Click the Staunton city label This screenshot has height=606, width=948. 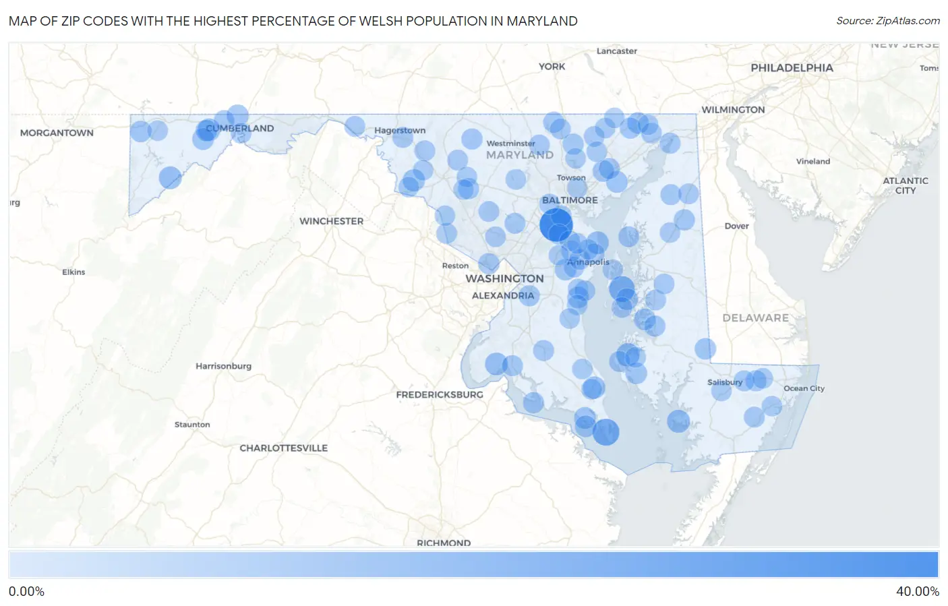192,425
